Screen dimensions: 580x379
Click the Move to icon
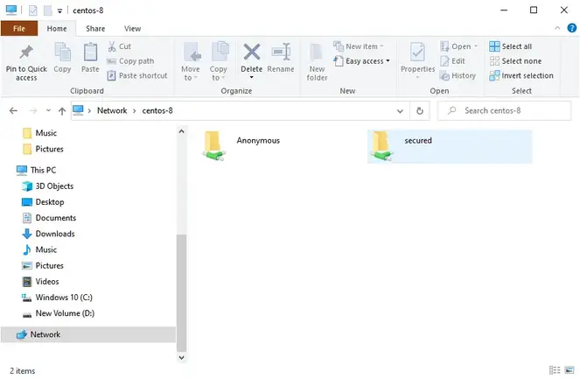192,52
